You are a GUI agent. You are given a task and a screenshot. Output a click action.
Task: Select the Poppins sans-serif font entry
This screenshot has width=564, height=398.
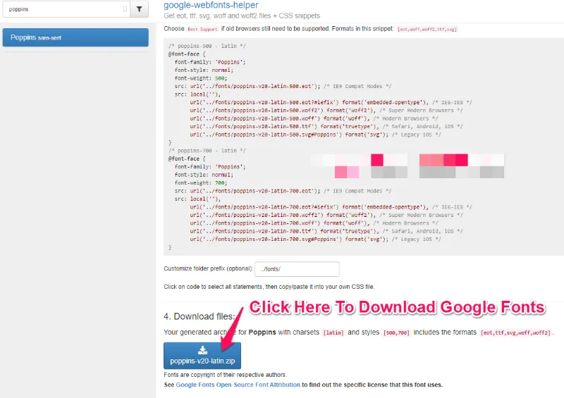tap(75, 37)
